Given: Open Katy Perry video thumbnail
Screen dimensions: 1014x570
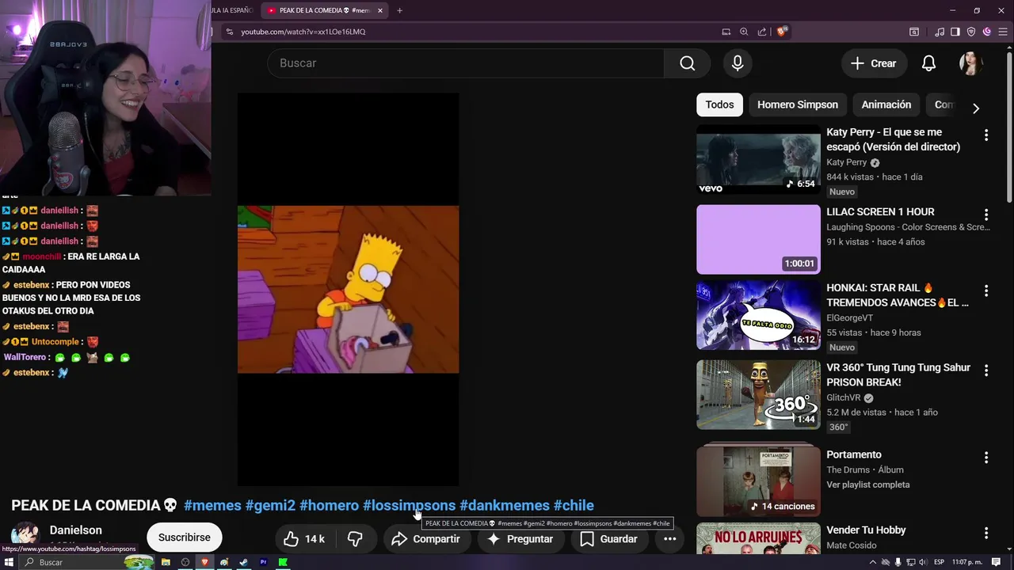Looking at the screenshot, I should tap(758, 159).
